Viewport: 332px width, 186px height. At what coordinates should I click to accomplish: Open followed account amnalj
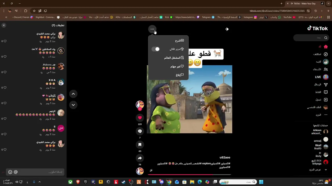pyautogui.click(x=321, y=139)
